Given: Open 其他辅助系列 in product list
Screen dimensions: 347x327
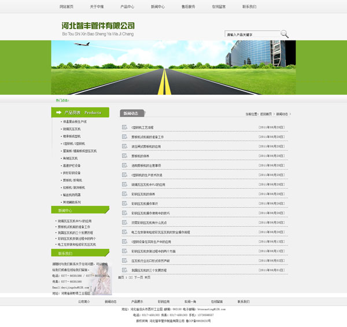Looking at the screenshot, I should point(72,202).
